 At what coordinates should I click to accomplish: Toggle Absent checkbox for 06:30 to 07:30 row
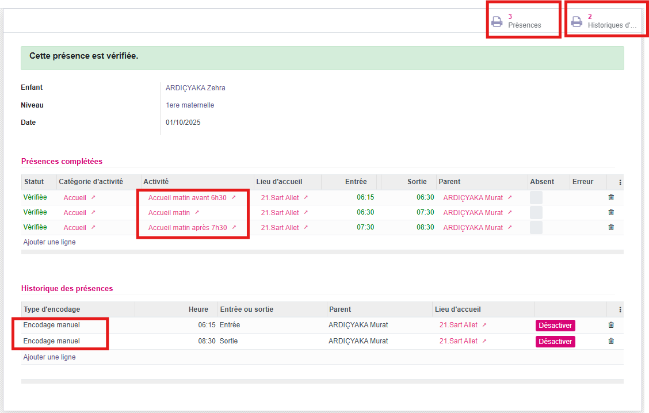coord(536,212)
